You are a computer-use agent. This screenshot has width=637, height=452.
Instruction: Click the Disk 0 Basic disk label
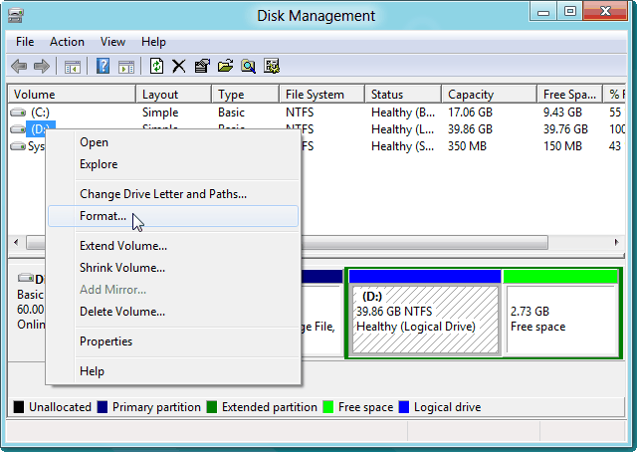point(30,302)
